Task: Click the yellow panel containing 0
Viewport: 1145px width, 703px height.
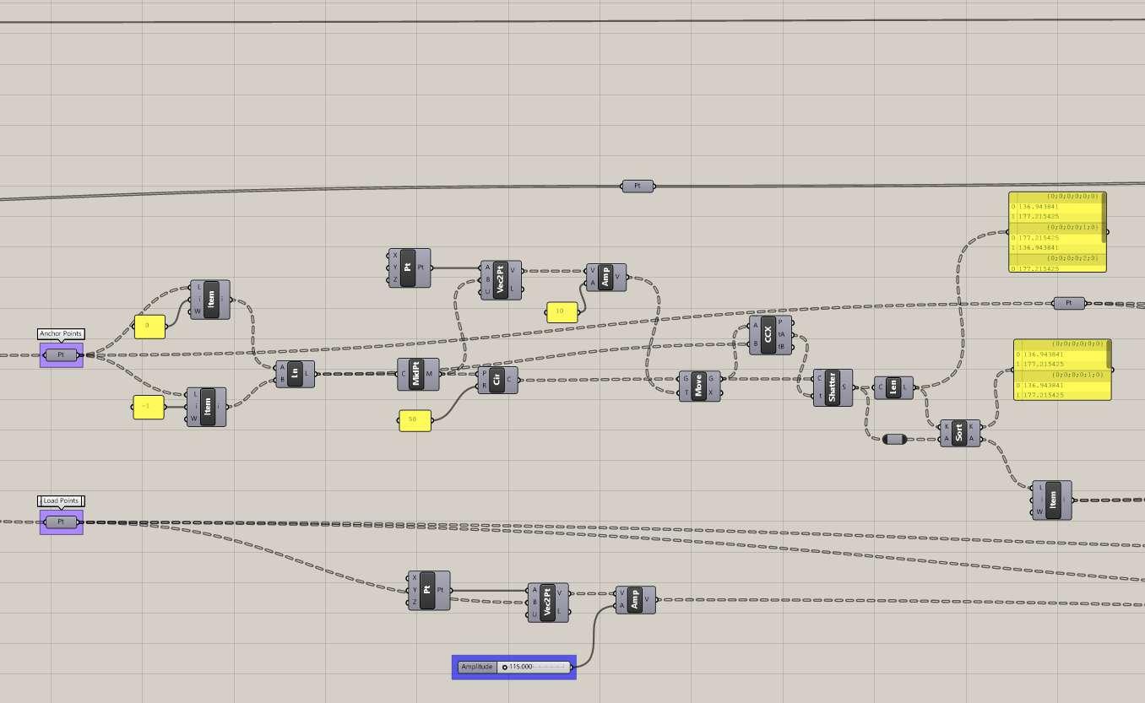Action: pyautogui.click(x=149, y=326)
